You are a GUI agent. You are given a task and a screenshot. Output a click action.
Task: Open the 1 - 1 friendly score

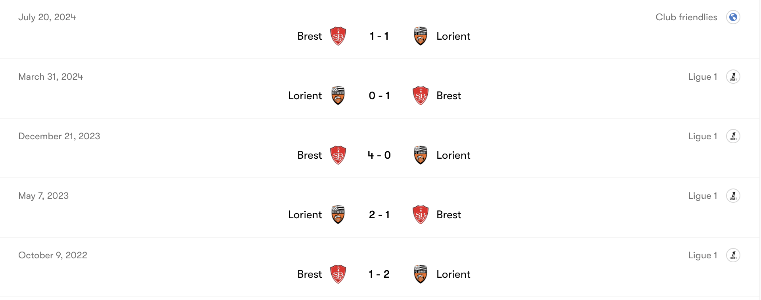379,36
